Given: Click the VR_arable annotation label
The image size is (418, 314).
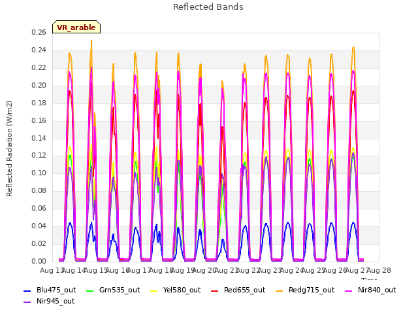Looking at the screenshot, I should tap(76, 27).
